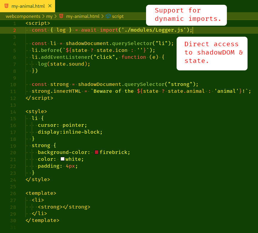258x233 pixels.
Task: Click 'state.animal' in the template string
Action: (186, 91)
